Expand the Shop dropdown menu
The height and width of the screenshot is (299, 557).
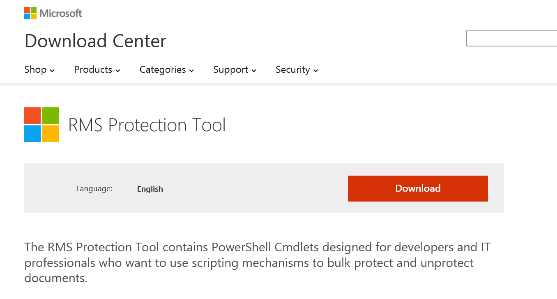[53, 70]
